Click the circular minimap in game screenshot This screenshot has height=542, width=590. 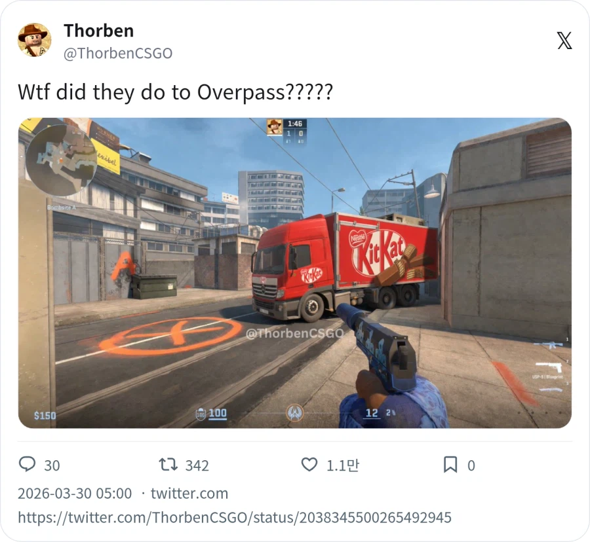click(61, 160)
